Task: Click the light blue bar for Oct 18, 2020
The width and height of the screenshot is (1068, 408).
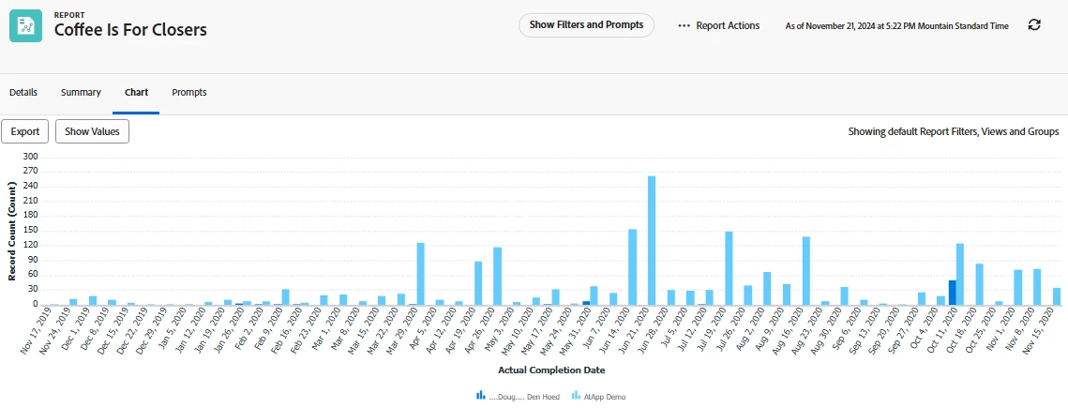Action: click(980, 284)
